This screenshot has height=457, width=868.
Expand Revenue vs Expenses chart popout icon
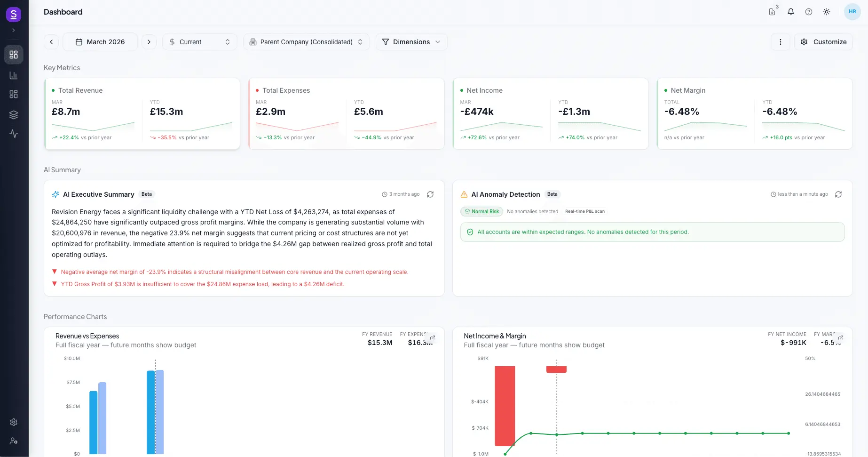click(433, 338)
